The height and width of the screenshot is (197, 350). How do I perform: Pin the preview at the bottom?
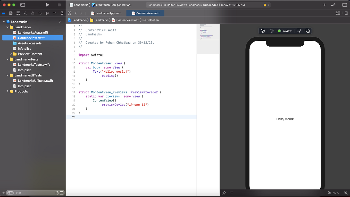[x=224, y=193]
